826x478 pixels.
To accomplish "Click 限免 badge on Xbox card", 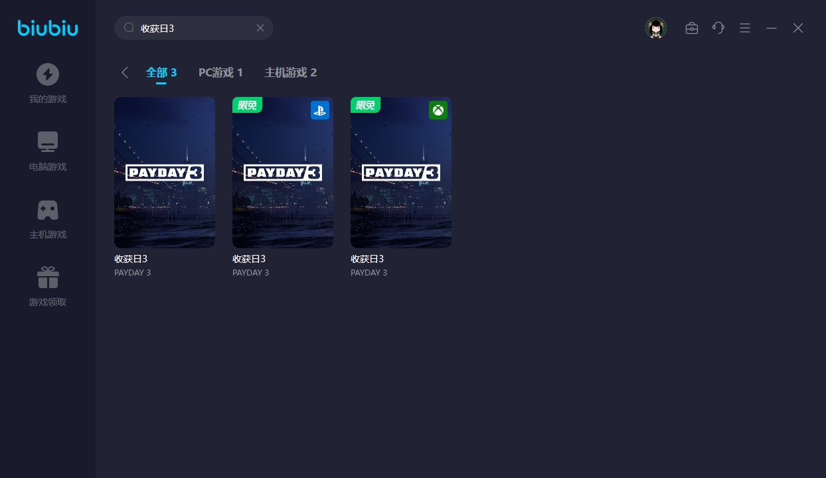I will 365,105.
